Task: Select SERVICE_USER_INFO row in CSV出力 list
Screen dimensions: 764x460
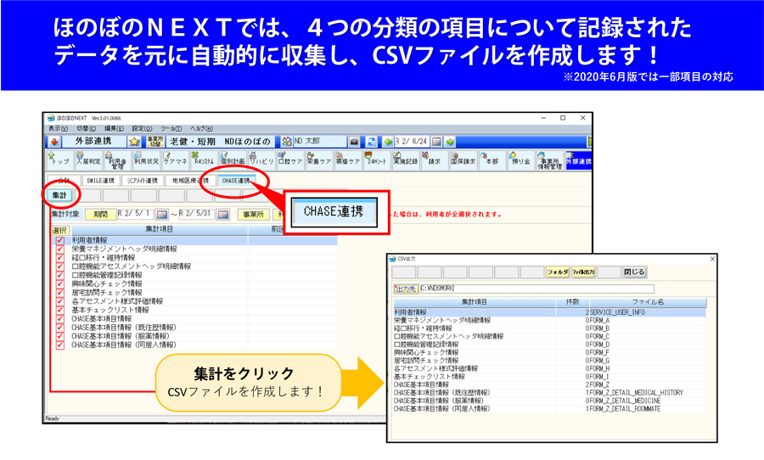Action: pyautogui.click(x=549, y=312)
